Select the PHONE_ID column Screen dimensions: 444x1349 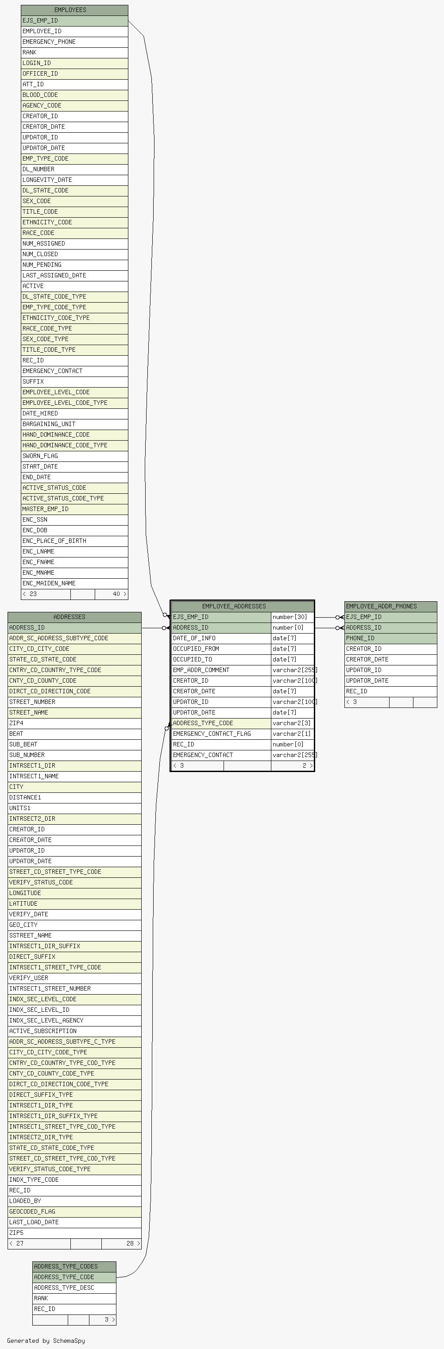(x=390, y=638)
